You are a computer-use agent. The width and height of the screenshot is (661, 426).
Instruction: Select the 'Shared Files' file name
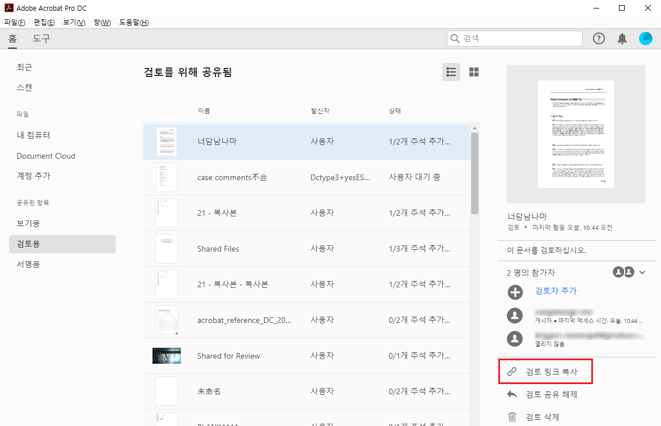click(x=218, y=249)
